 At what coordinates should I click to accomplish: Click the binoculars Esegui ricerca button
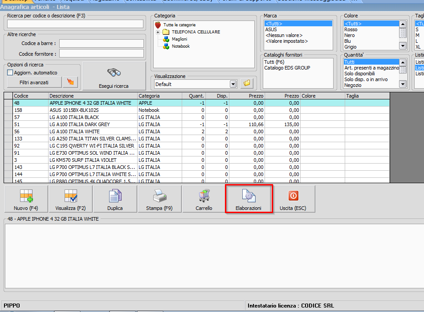point(114,76)
